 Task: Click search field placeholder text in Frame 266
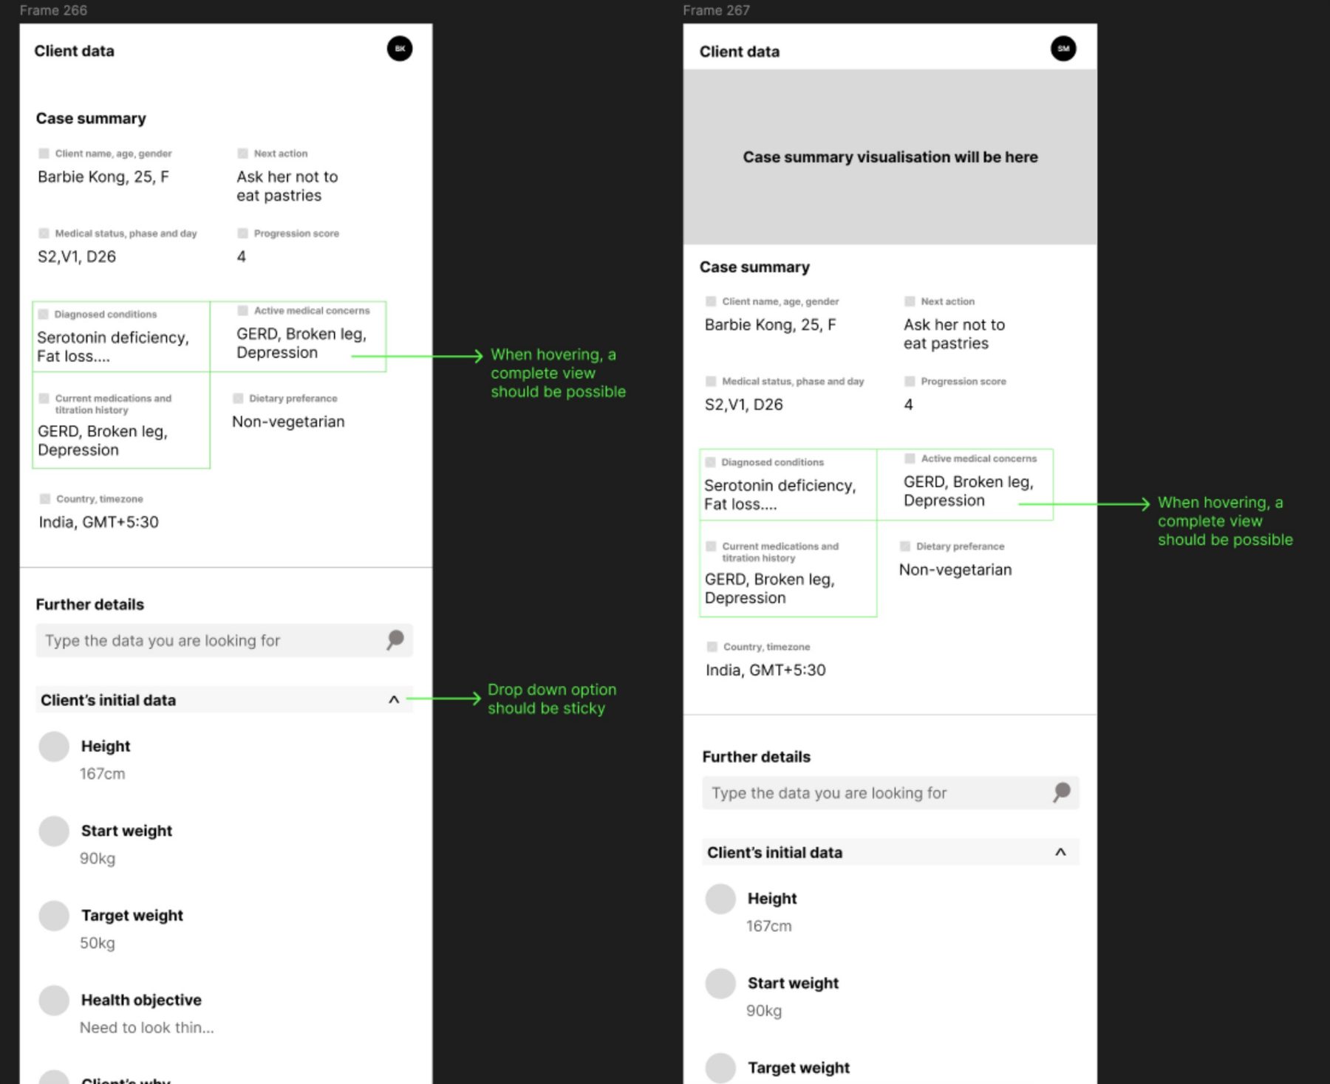(x=163, y=640)
